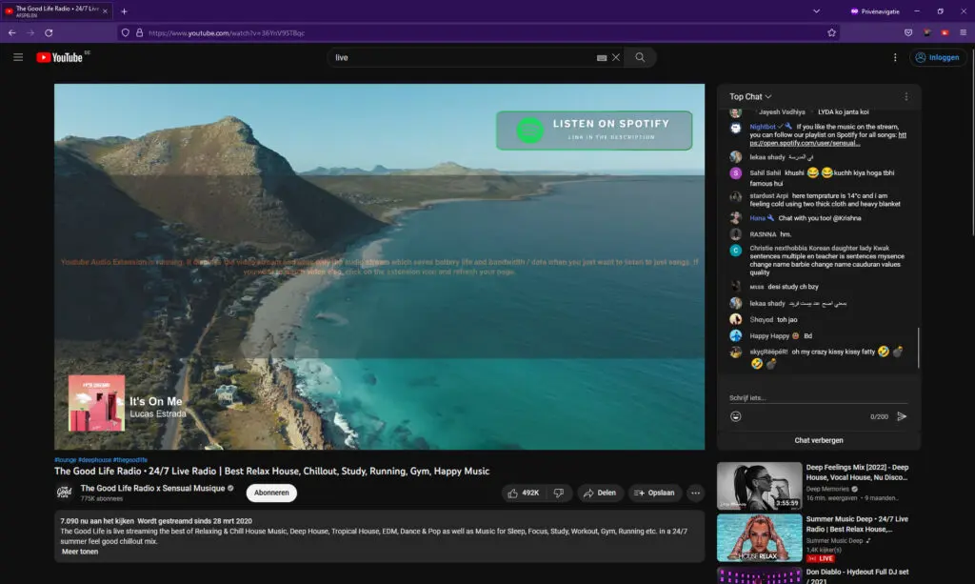Open the #thegoodlife hashtag
The image size is (975, 584).
[129, 460]
